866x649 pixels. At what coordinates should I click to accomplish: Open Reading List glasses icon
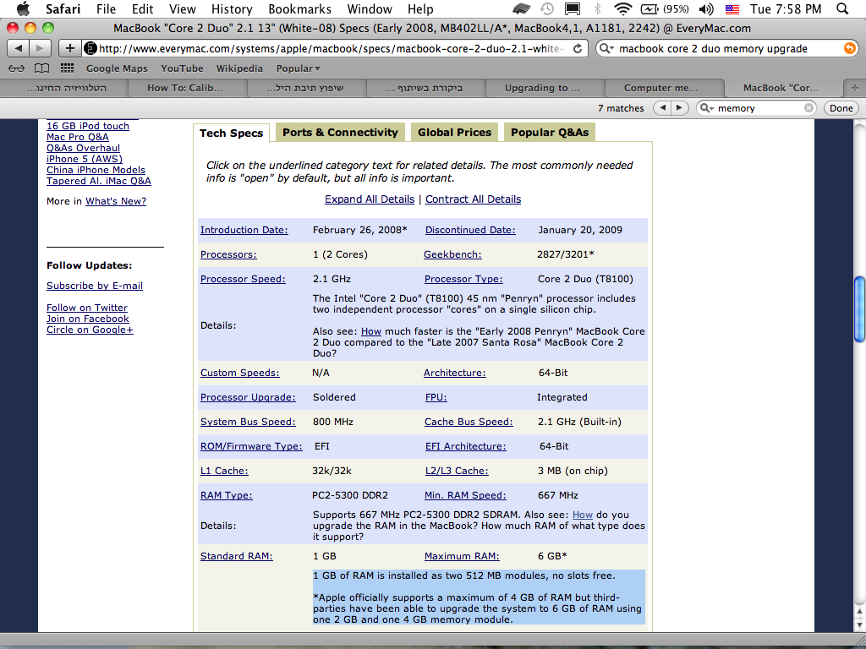click(17, 68)
